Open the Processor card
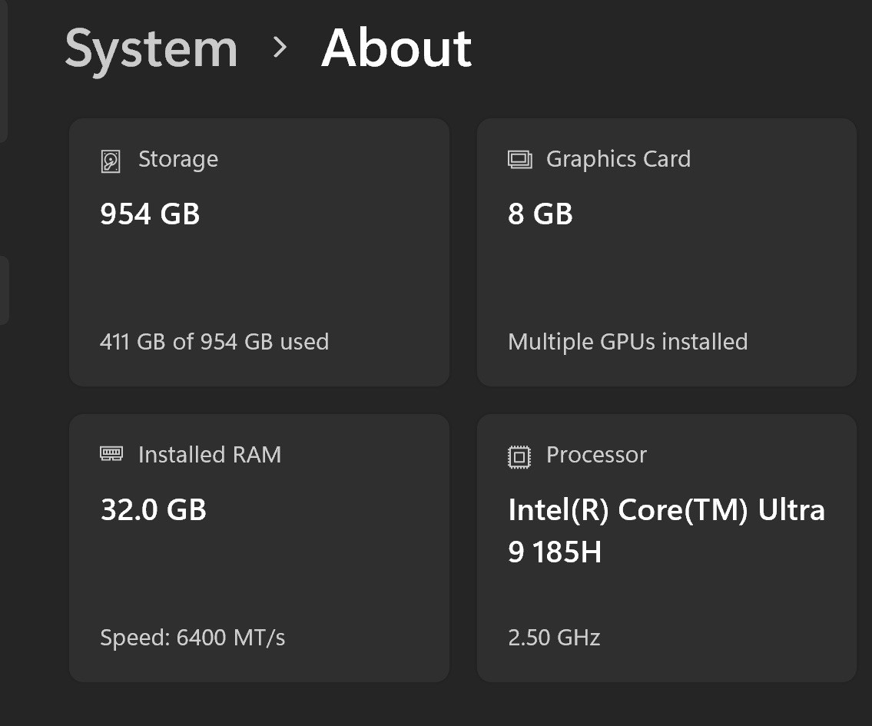The width and height of the screenshot is (872, 726). pos(666,548)
